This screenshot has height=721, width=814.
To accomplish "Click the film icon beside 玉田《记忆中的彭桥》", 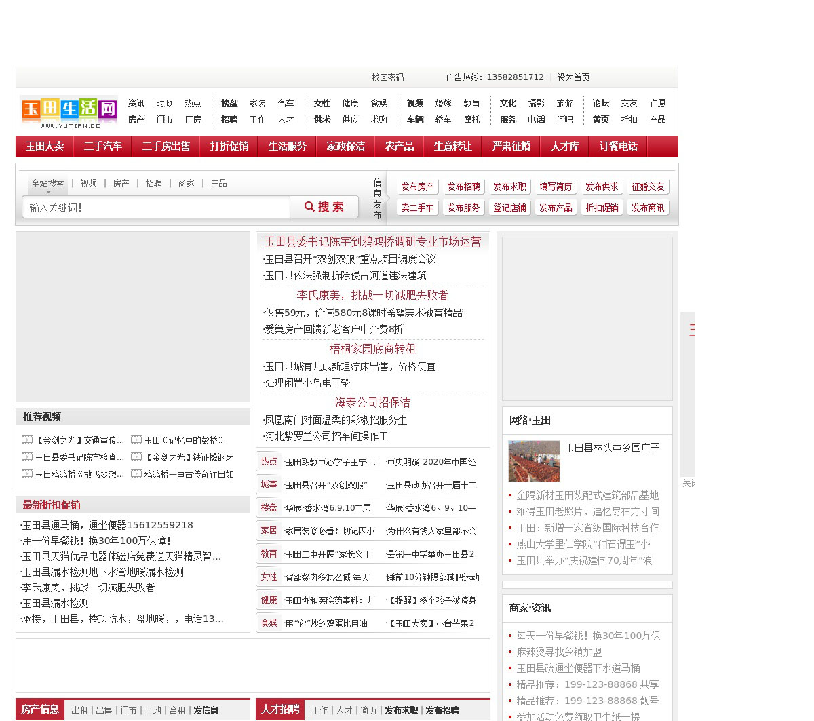I will pos(136,440).
